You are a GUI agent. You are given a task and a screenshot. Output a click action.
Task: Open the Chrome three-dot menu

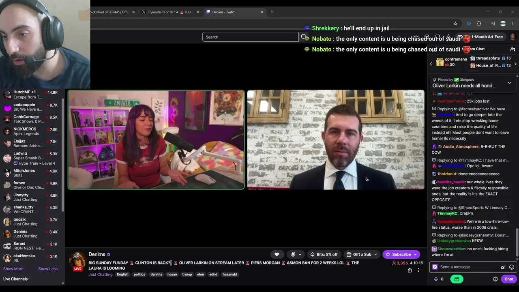point(513,24)
